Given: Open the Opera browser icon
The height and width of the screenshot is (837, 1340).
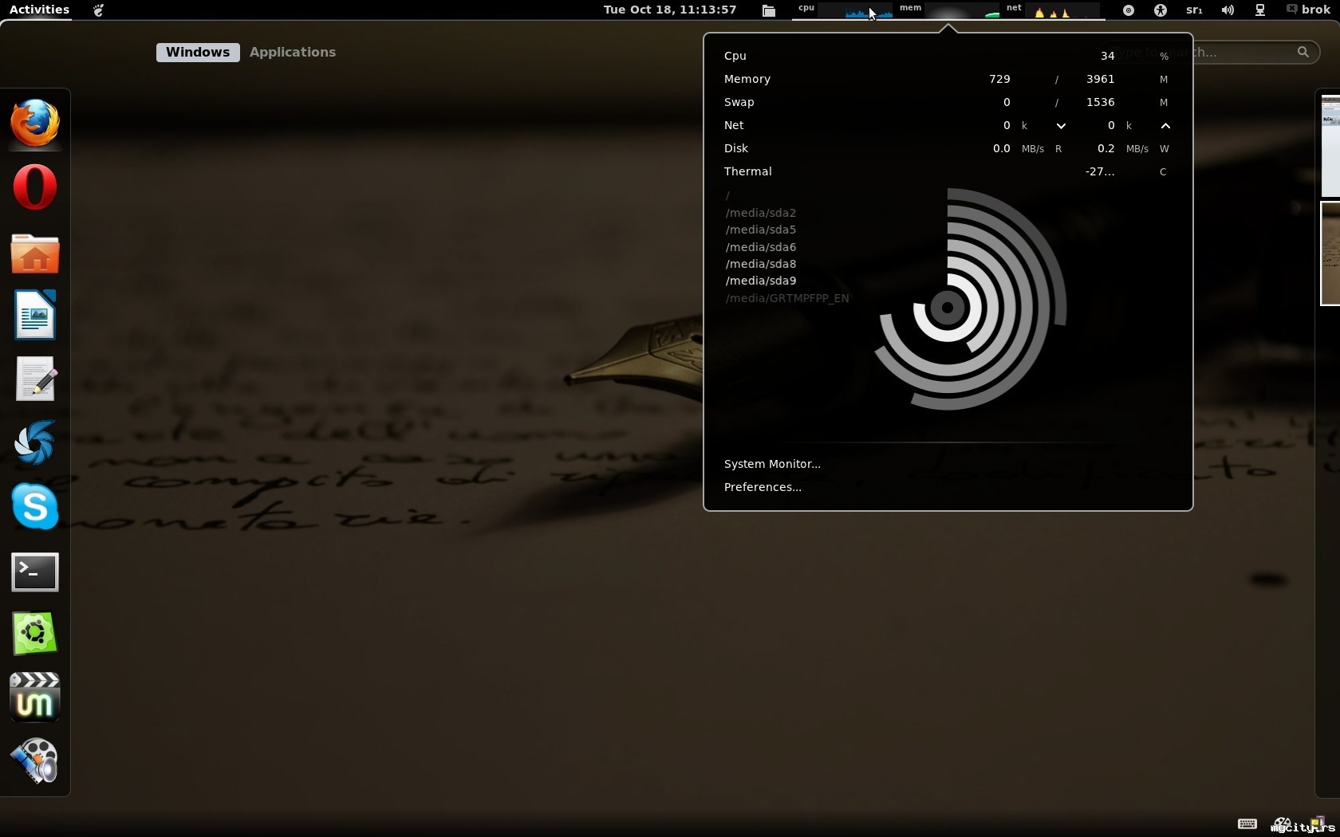Looking at the screenshot, I should (35, 187).
